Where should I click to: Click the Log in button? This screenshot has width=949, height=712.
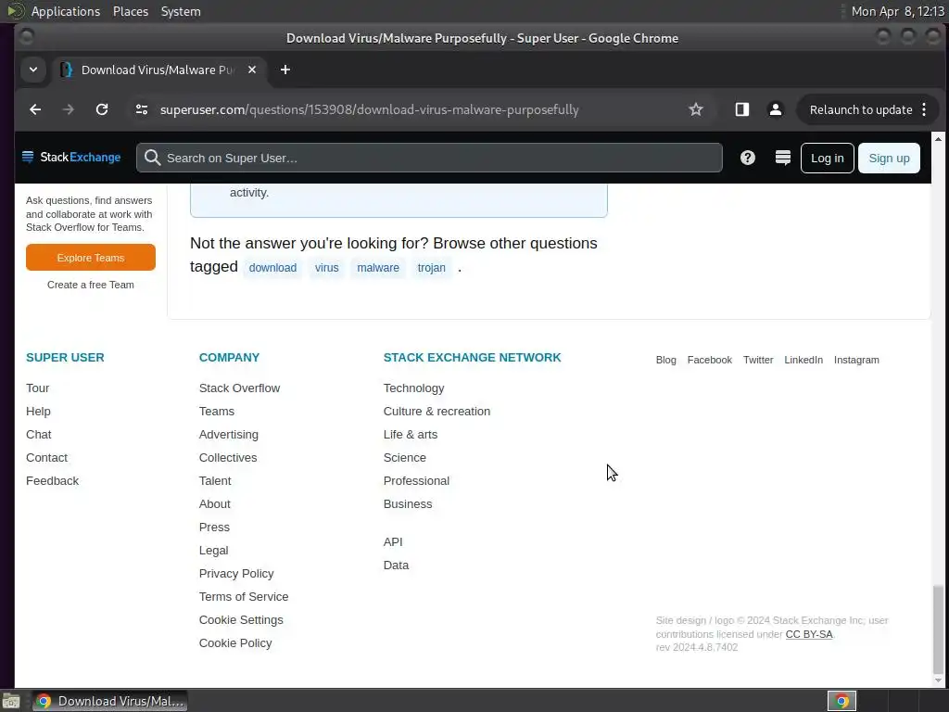pos(827,158)
